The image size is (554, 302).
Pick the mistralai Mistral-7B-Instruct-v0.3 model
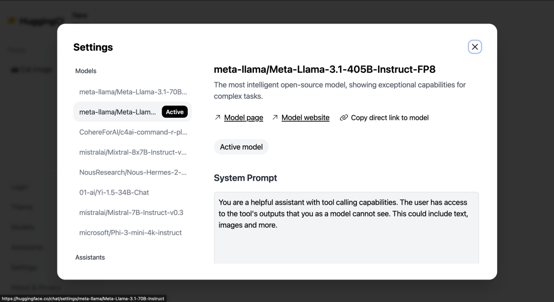point(131,212)
